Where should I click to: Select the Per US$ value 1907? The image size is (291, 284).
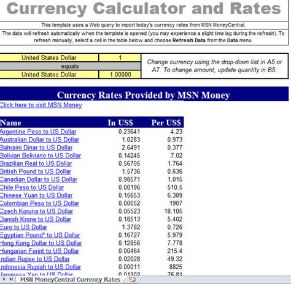coord(176,203)
